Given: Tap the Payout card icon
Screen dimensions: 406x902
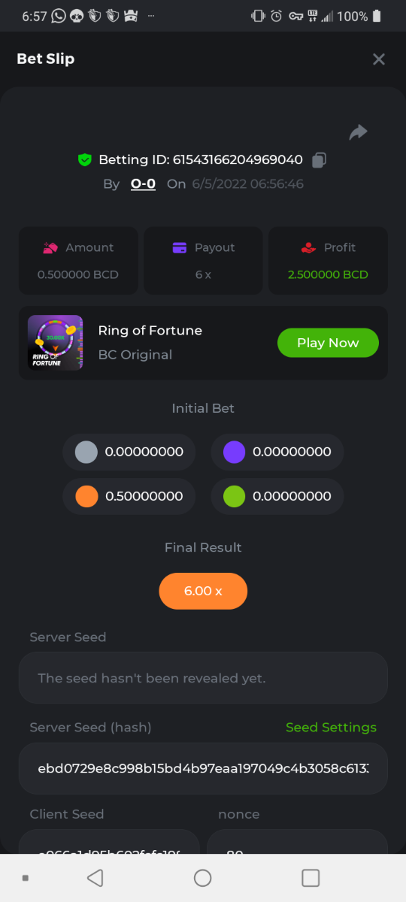Looking at the screenshot, I should (180, 247).
